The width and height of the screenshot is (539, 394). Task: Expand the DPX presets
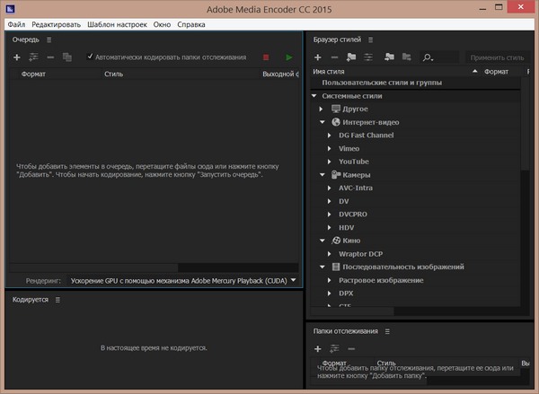click(x=330, y=293)
